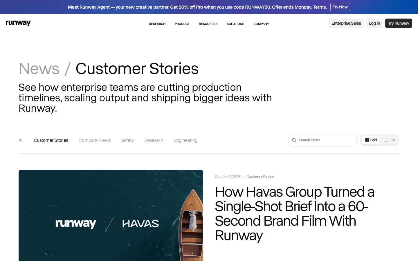Image resolution: width=418 pixels, height=261 pixels.
Task: Select the All posts filter tab
Action: pos(21,140)
